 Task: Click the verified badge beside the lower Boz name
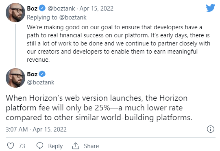[x=42, y=74]
